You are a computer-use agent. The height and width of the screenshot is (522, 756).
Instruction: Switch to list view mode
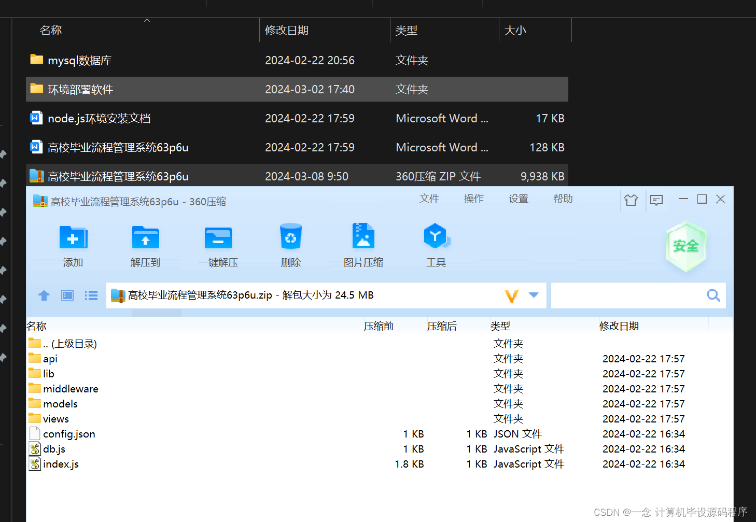tap(91, 295)
